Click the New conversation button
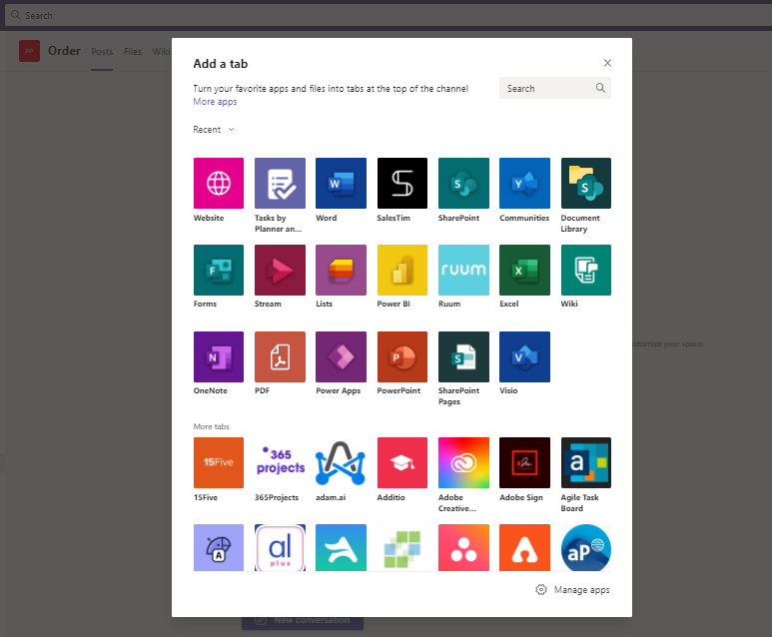This screenshot has width=772, height=637. (303, 620)
